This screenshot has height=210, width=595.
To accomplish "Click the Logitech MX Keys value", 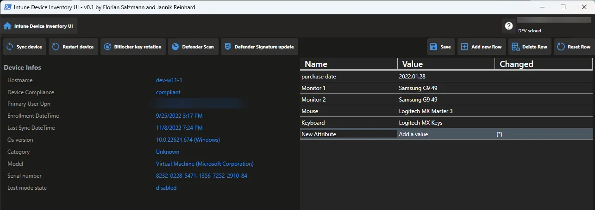I will click(420, 122).
